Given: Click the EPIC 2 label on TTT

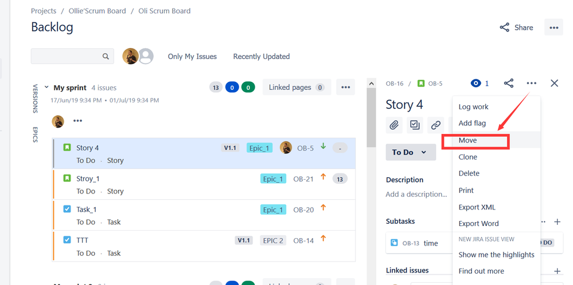Looking at the screenshot, I should pyautogui.click(x=273, y=240).
